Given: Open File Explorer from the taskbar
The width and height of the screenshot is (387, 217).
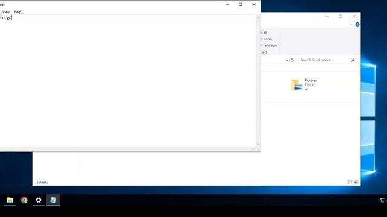Looking at the screenshot, I should [x=10, y=200].
